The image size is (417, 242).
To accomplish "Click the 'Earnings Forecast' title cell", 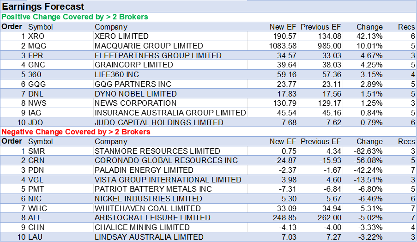I will (x=43, y=6).
